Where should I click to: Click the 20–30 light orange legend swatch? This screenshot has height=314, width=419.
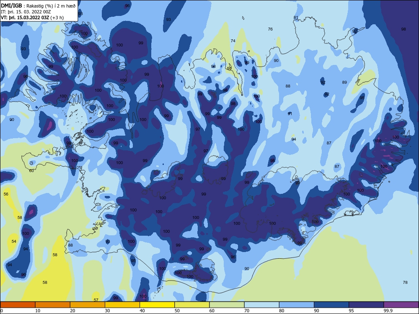88,305
